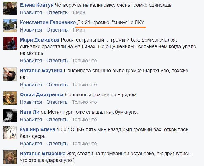This screenshot has width=204, height=166.
Task: Click Наталья Власенко's name link
Action: [x=43, y=154]
